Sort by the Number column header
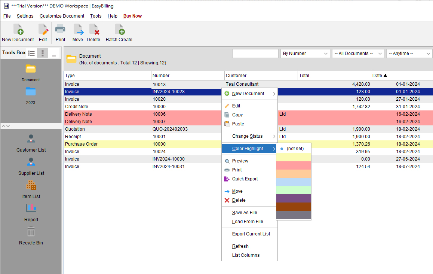 click(188, 76)
